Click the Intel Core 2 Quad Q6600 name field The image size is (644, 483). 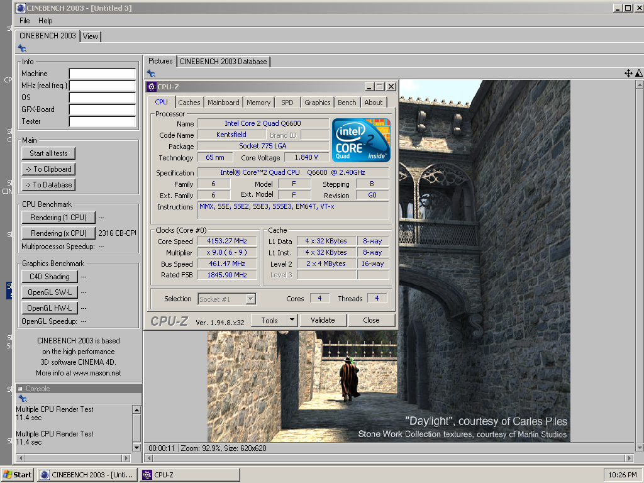(263, 123)
